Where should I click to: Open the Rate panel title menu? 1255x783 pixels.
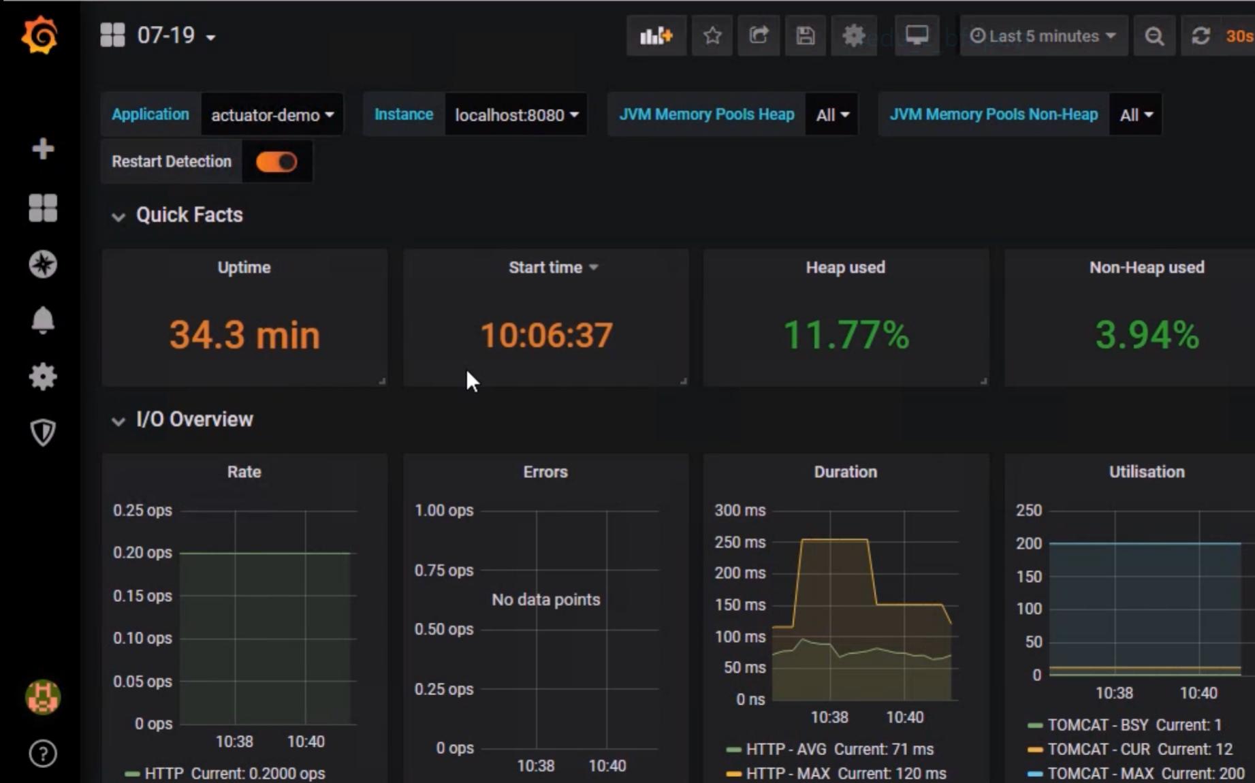point(244,472)
